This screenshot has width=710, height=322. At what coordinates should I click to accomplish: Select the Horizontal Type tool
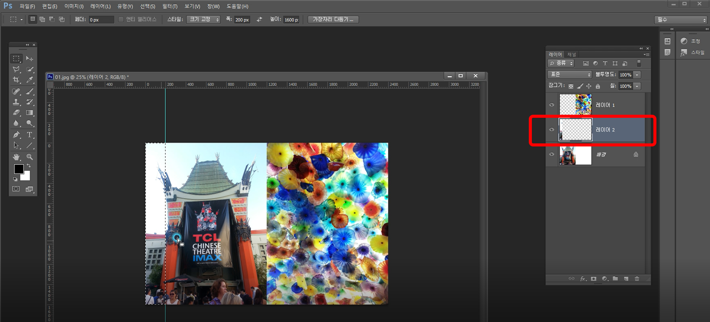(x=30, y=135)
